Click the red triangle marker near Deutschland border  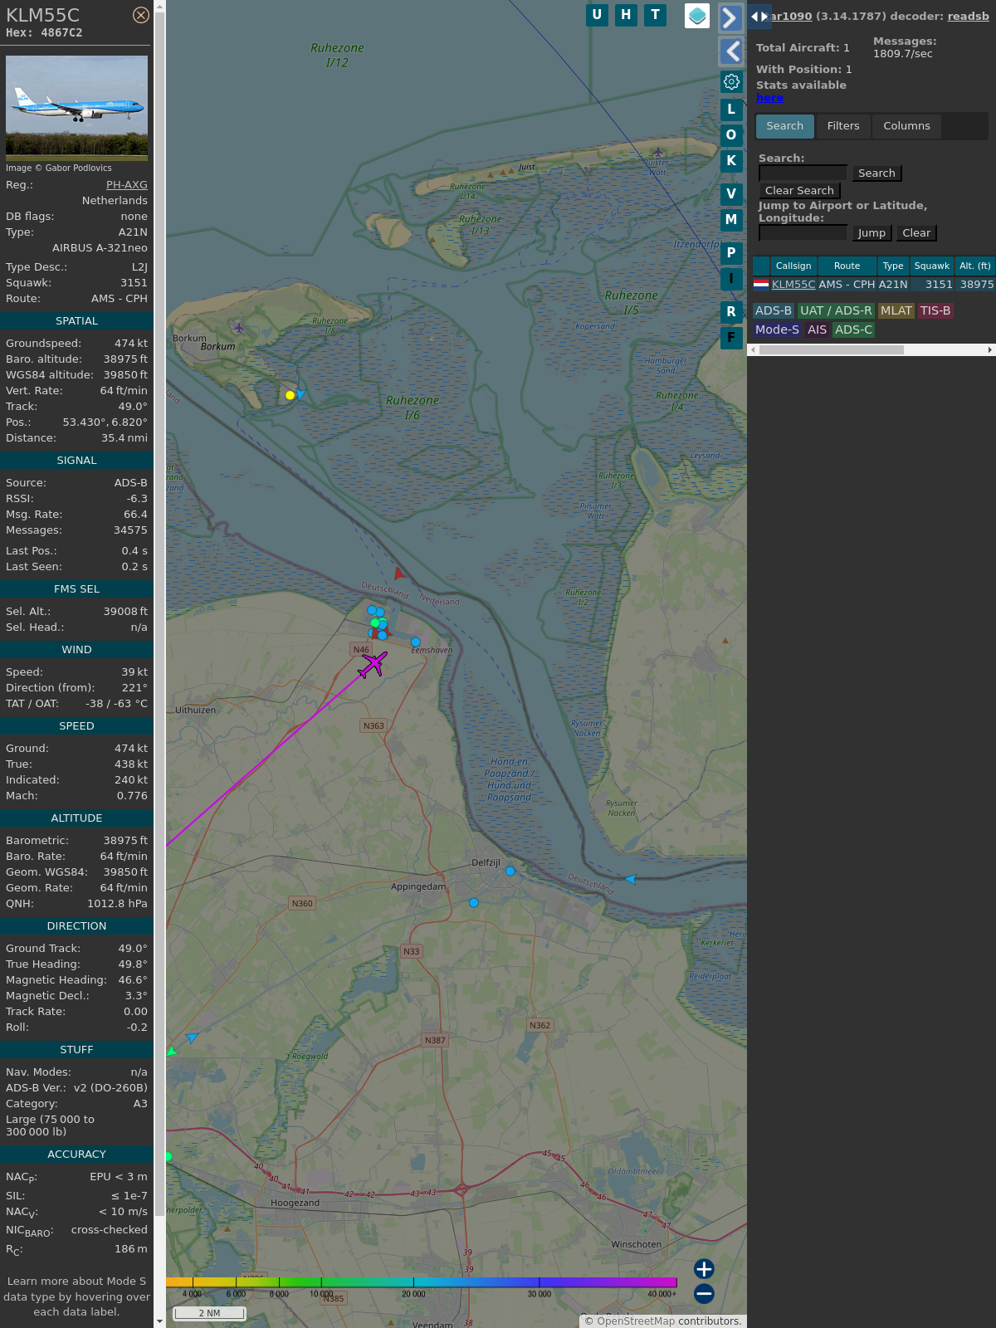[399, 574]
